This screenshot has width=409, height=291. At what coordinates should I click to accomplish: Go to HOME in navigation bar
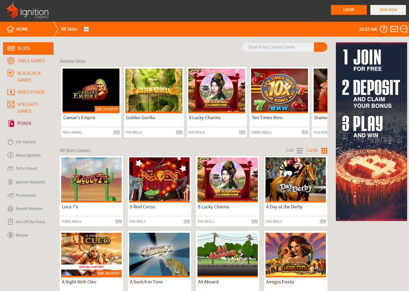[18, 29]
